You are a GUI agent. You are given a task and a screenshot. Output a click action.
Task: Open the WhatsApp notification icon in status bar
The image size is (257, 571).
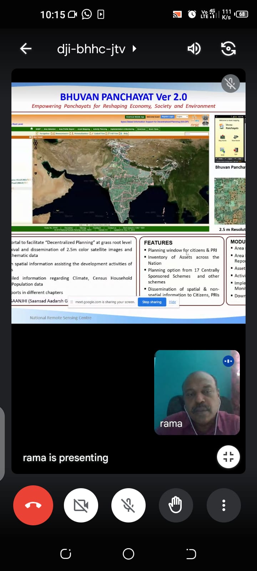pos(87,14)
